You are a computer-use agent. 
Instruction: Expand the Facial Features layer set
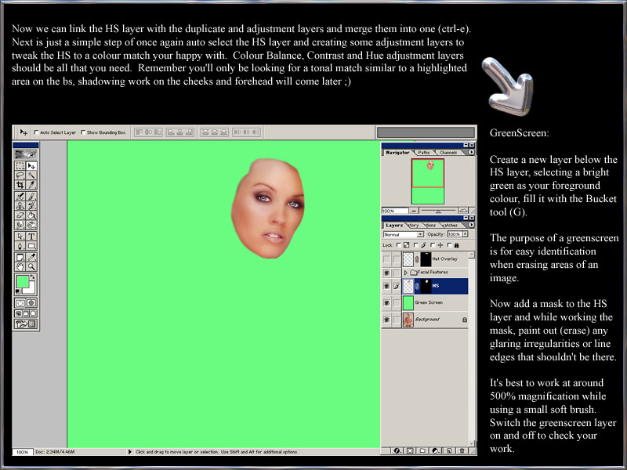(x=406, y=273)
